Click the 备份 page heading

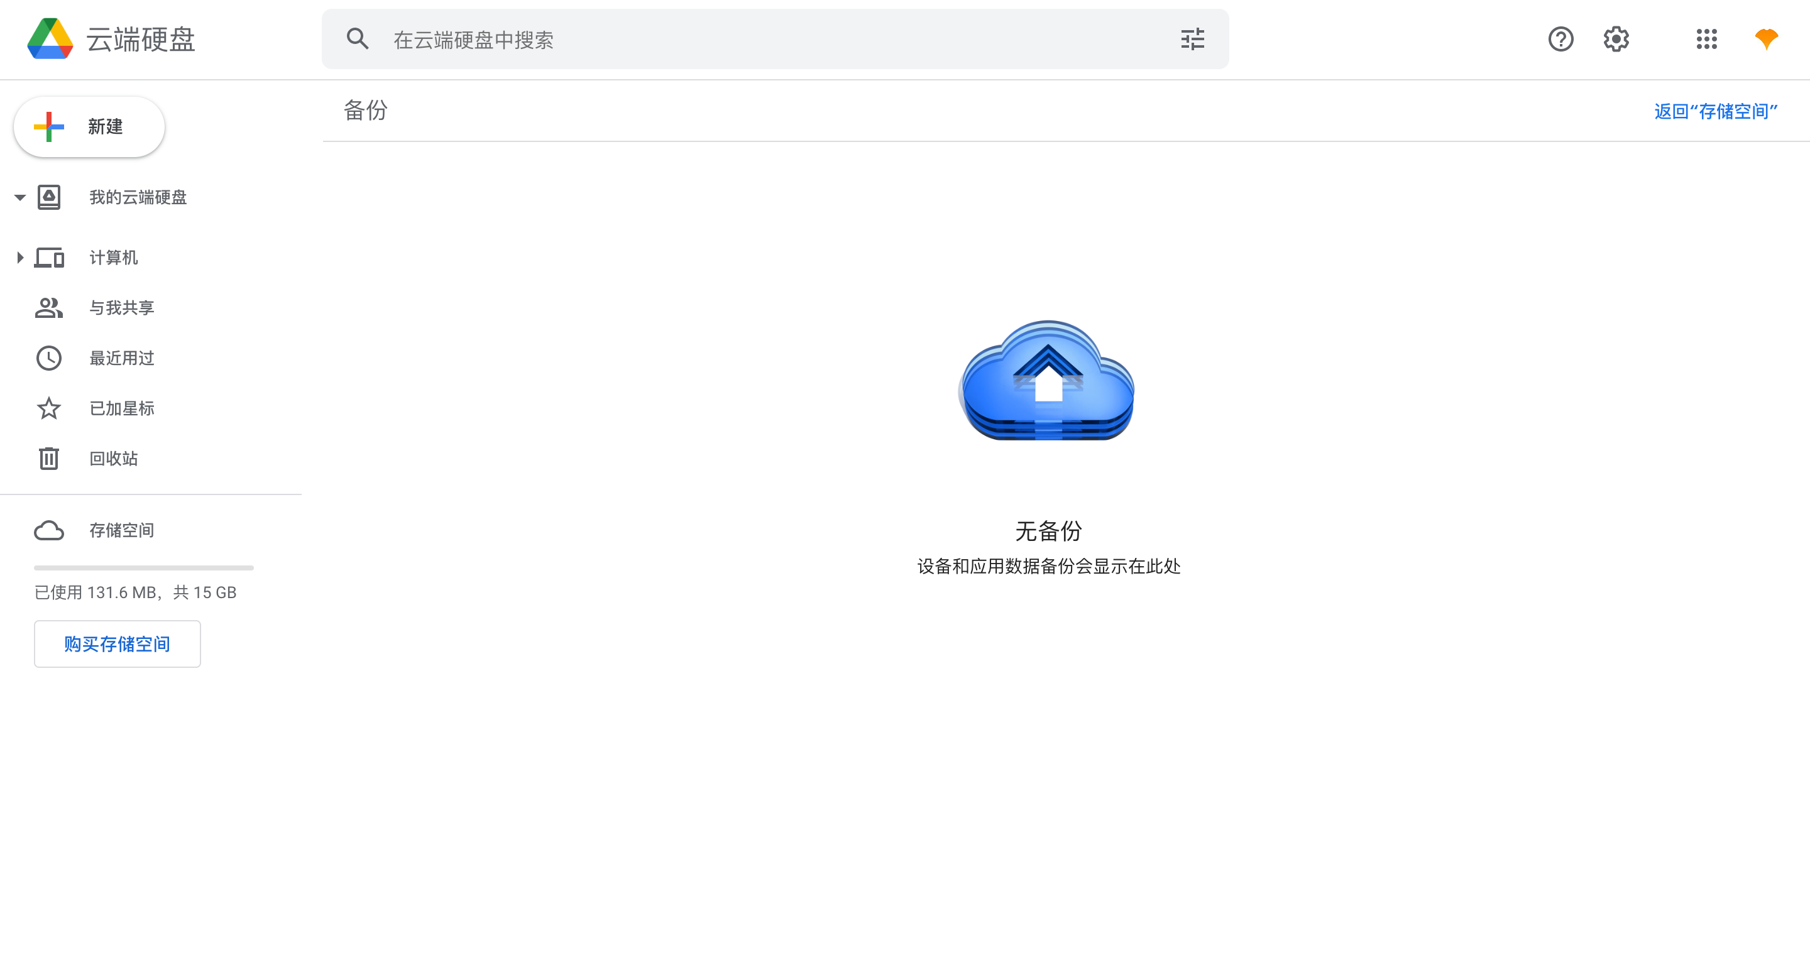click(365, 110)
